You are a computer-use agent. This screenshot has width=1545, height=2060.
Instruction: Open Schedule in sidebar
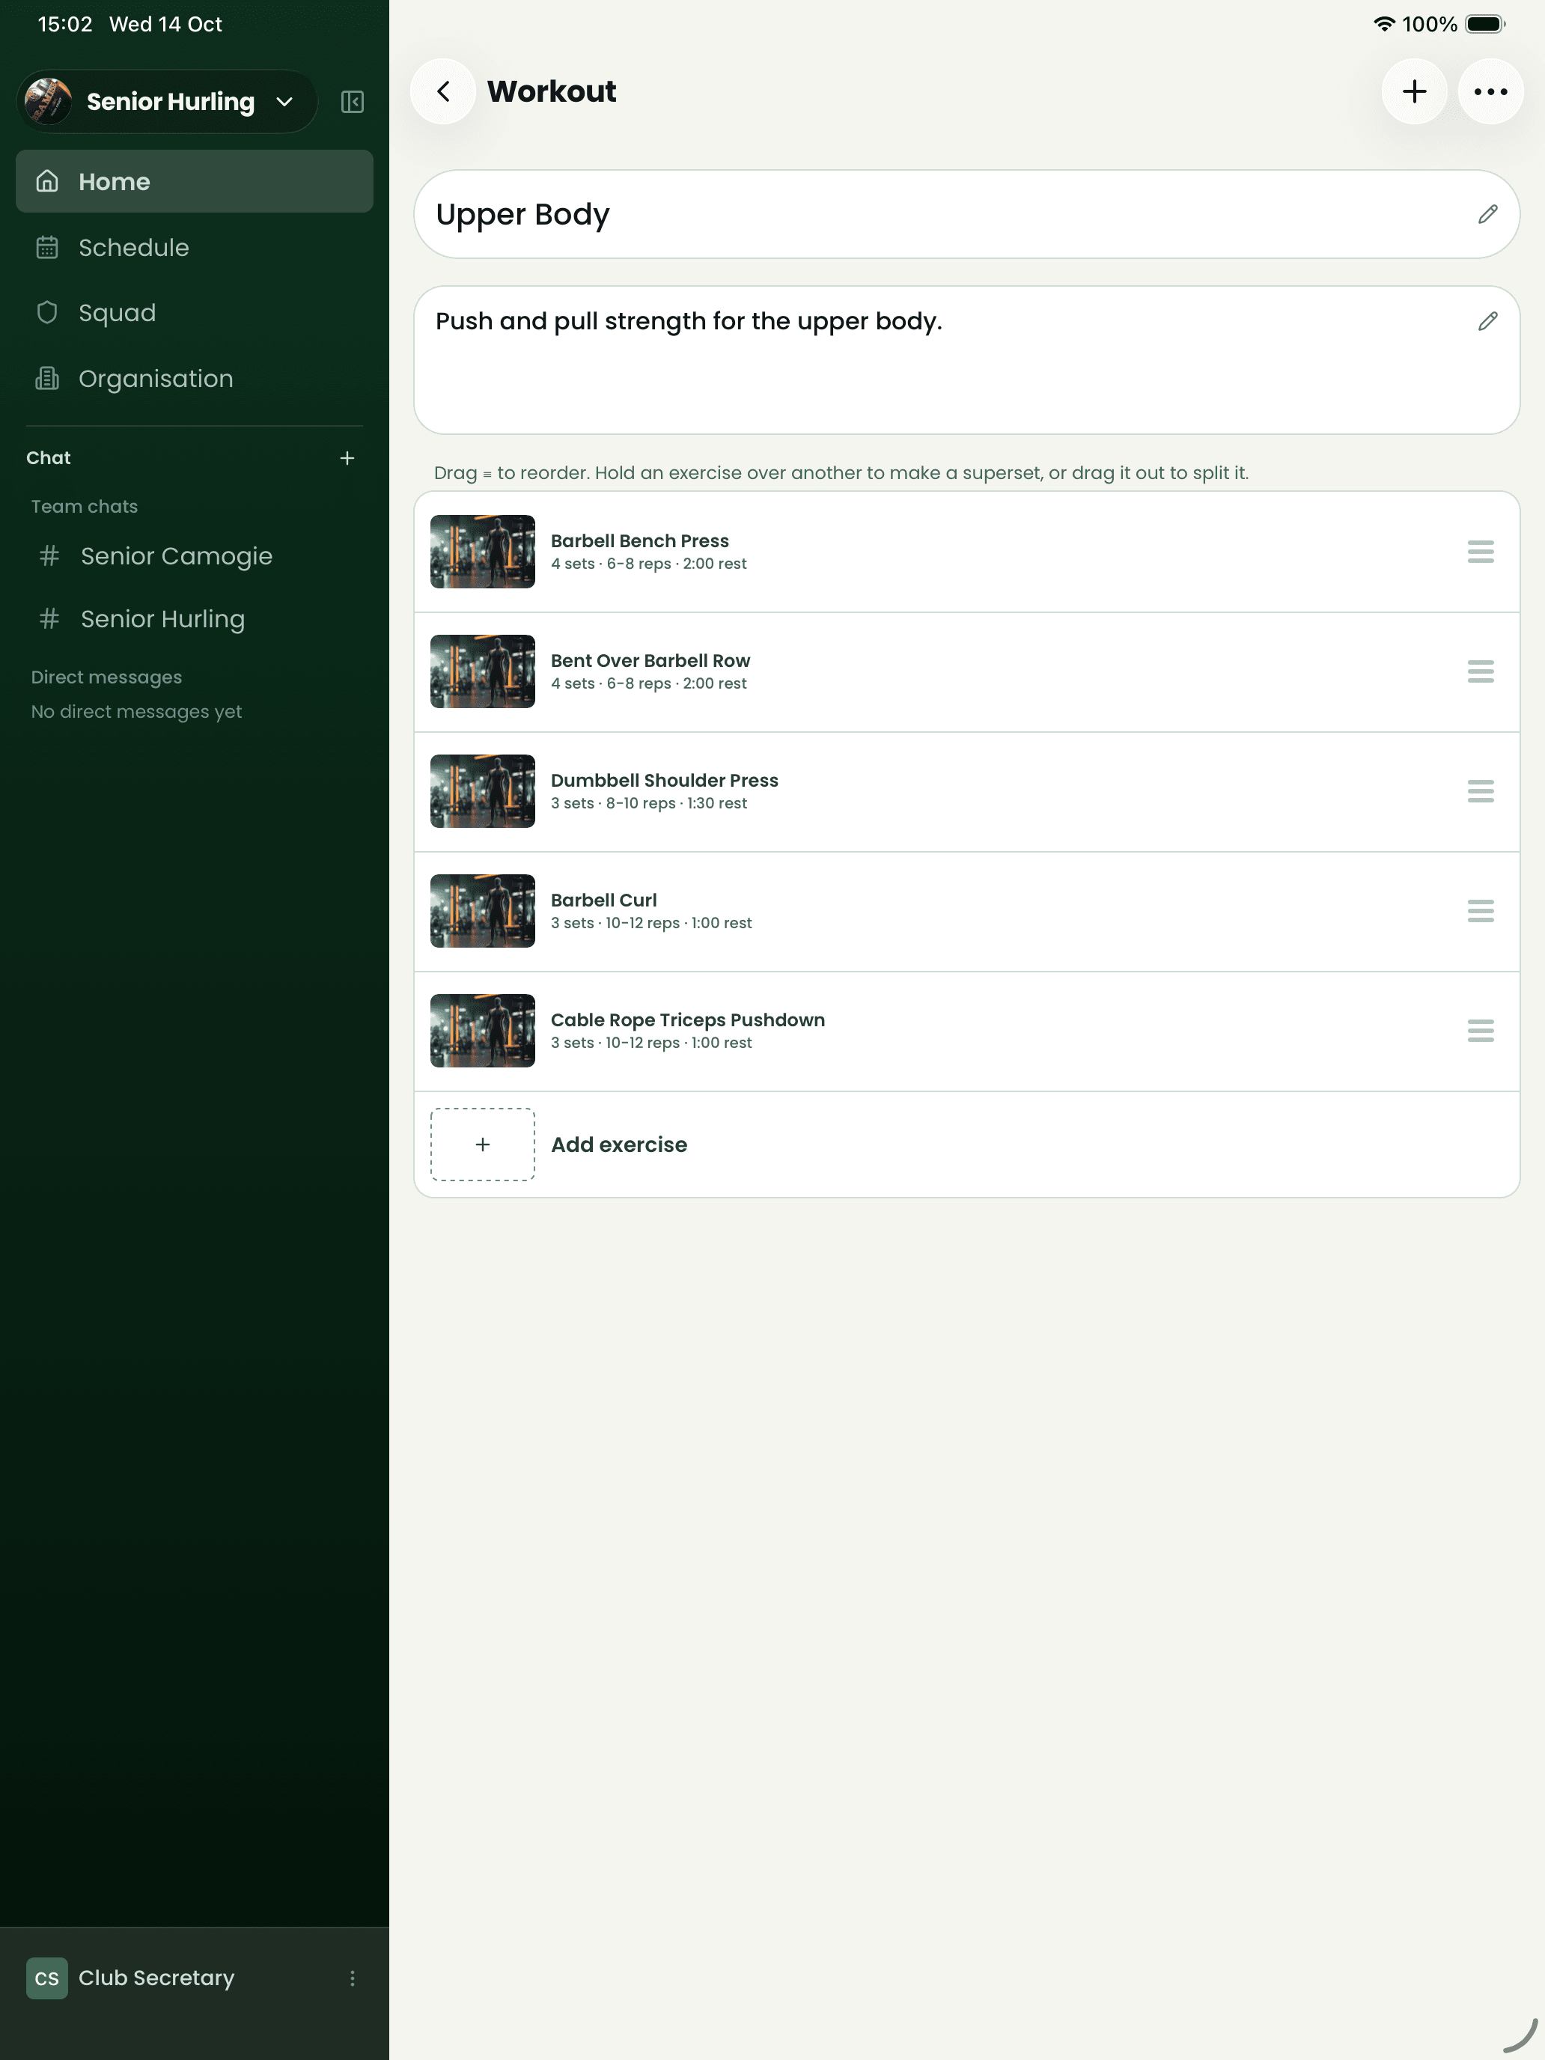[x=195, y=248]
